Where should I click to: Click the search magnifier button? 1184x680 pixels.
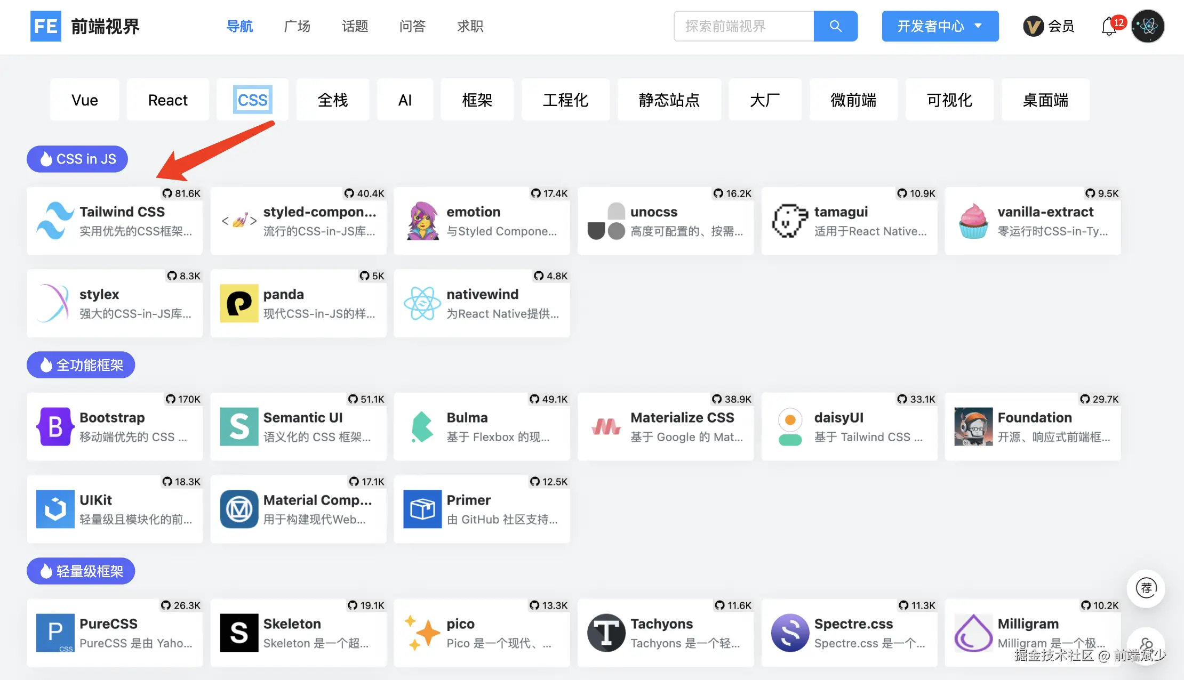pyautogui.click(x=835, y=26)
